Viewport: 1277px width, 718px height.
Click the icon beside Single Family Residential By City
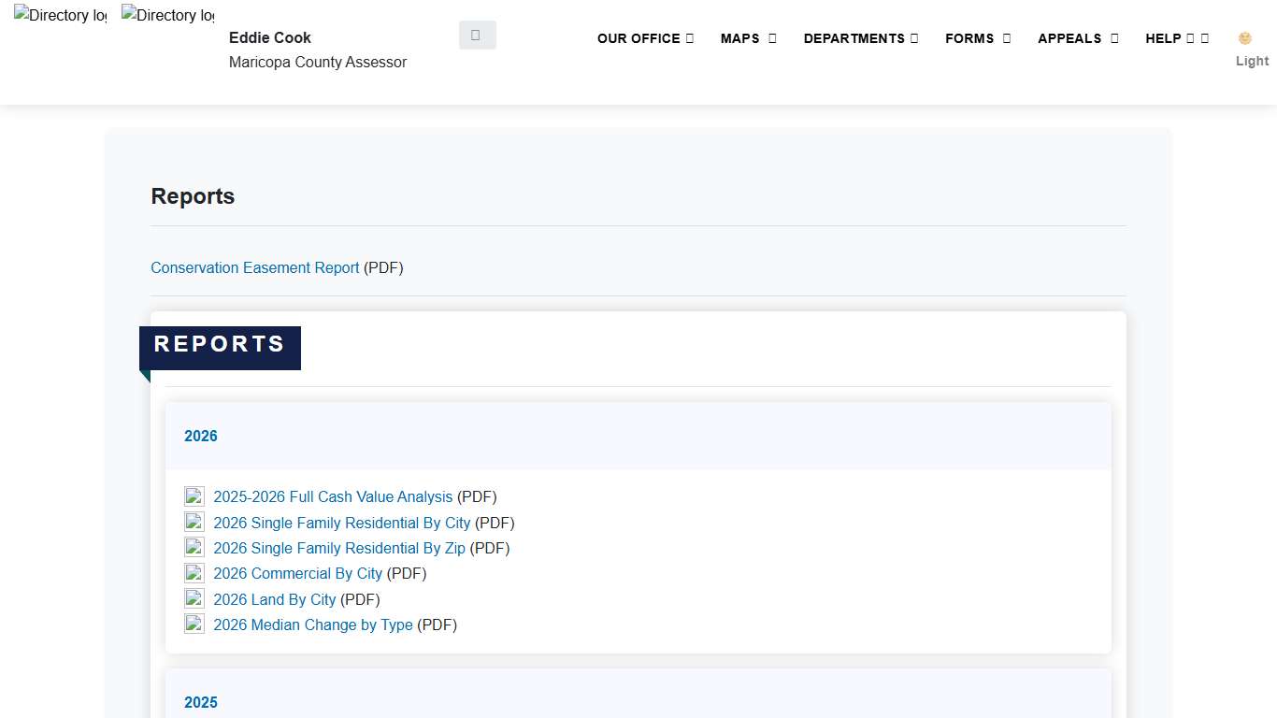click(x=194, y=523)
